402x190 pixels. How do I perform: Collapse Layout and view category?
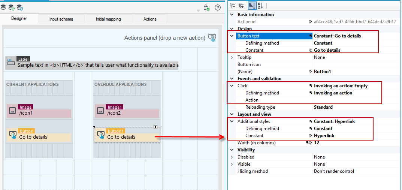pyautogui.click(x=232, y=114)
